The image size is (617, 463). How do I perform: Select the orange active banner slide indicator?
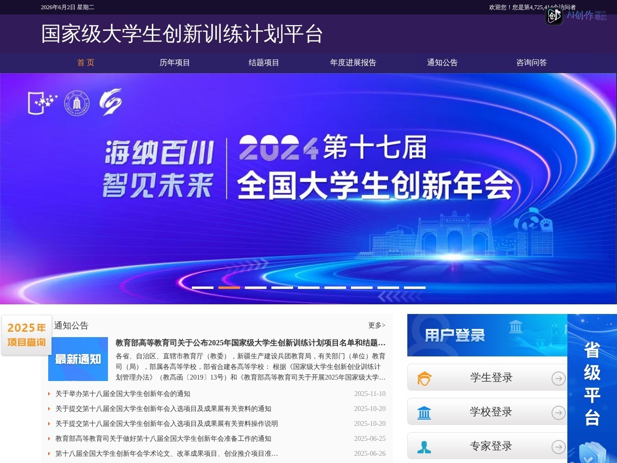coord(229,287)
